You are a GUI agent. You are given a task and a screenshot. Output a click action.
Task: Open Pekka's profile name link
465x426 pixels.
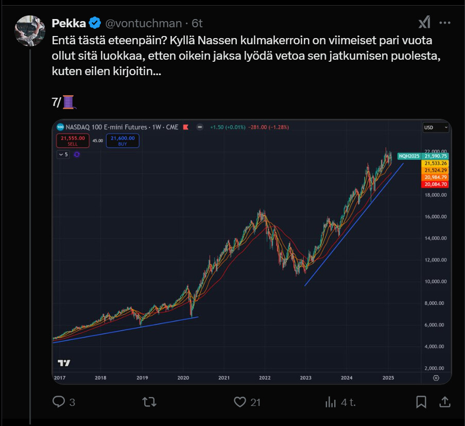(x=69, y=23)
